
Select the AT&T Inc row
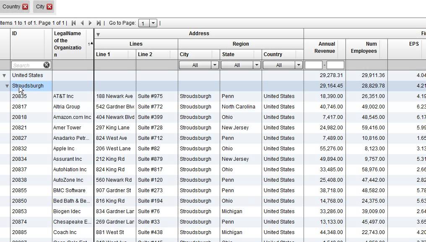(63, 96)
